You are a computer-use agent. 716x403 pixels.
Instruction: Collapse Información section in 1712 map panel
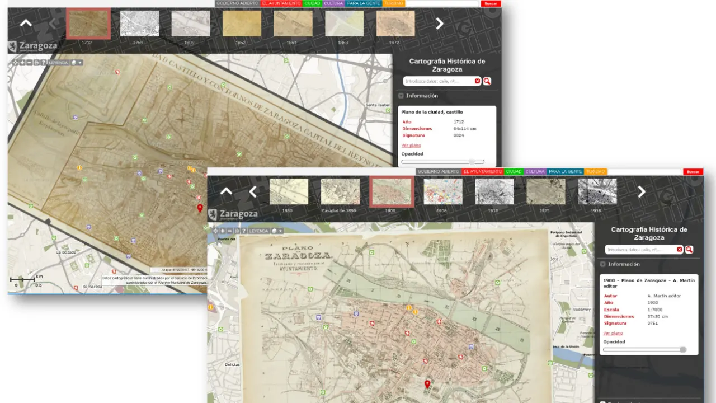coord(401,96)
